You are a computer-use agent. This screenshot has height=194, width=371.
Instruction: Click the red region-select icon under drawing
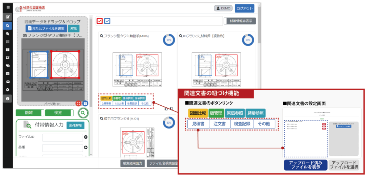coord(78,104)
